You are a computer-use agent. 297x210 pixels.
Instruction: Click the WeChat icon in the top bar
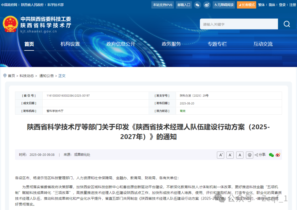[x=197, y=5]
